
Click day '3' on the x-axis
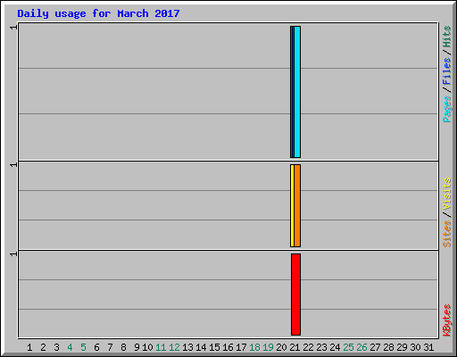pos(56,347)
